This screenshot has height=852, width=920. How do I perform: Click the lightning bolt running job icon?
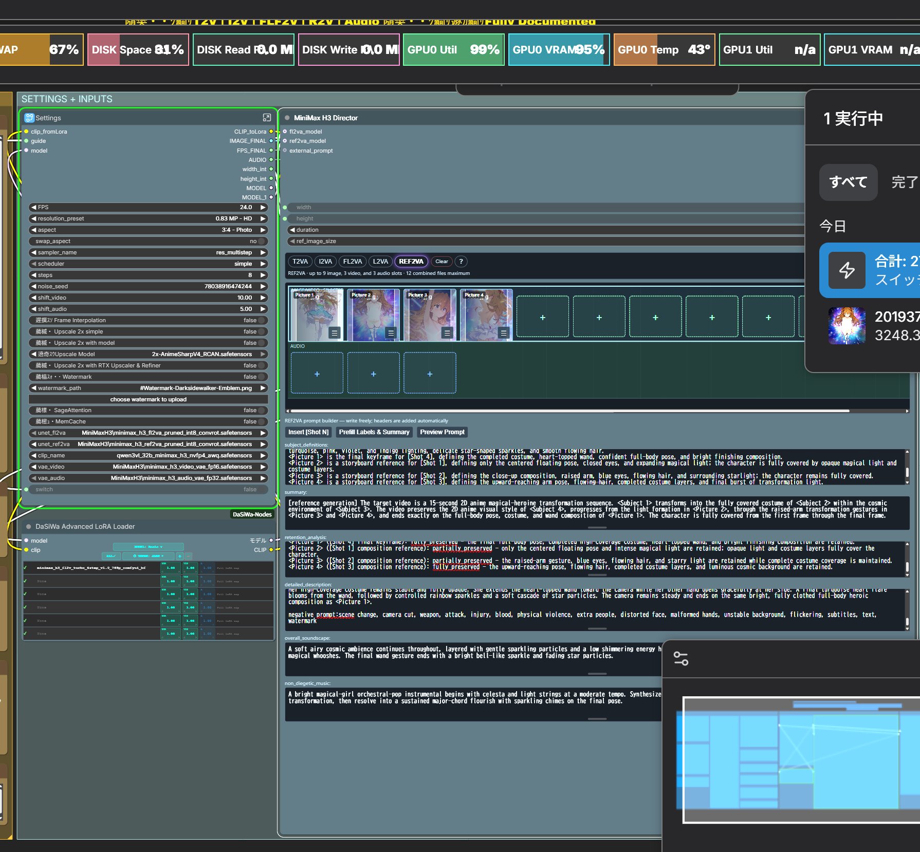847,270
